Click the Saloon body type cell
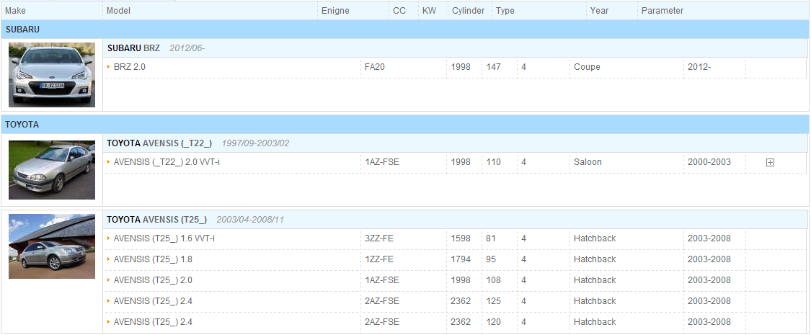811x335 pixels. coord(588,162)
